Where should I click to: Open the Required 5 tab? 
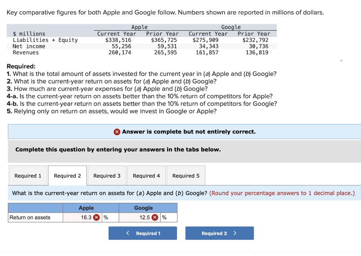[186, 175]
